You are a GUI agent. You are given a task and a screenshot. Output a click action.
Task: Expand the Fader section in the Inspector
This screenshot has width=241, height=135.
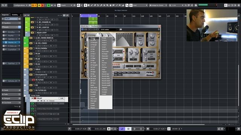[11, 94]
